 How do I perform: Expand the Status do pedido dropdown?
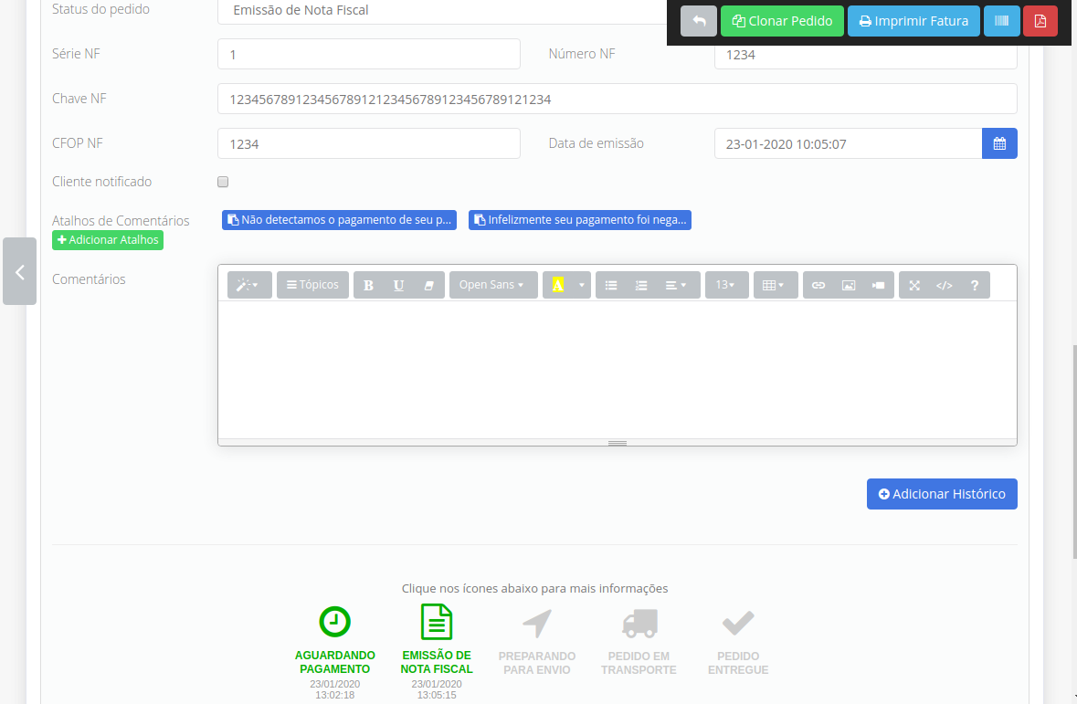coord(448,11)
